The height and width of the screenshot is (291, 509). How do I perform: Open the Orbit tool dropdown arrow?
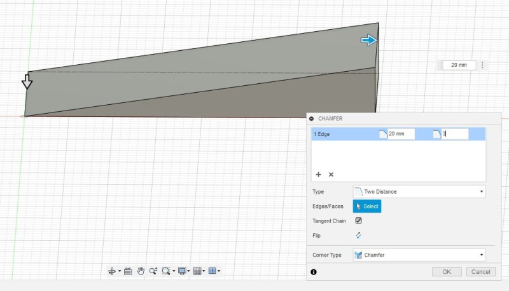point(120,271)
